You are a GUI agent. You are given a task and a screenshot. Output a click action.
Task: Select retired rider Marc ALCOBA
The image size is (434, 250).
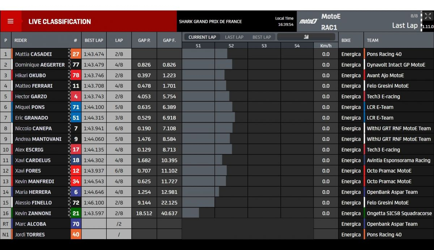pyautogui.click(x=31, y=224)
